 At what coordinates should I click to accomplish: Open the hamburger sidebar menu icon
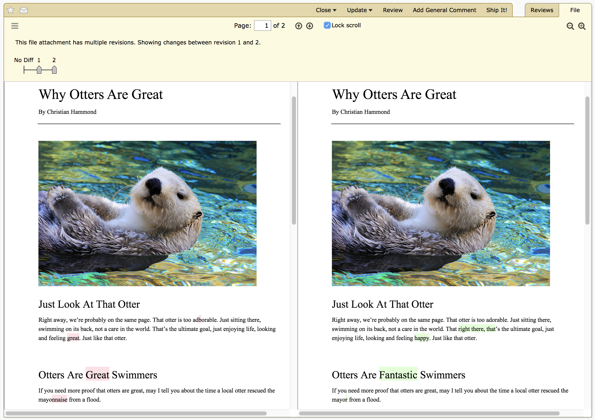pos(15,26)
